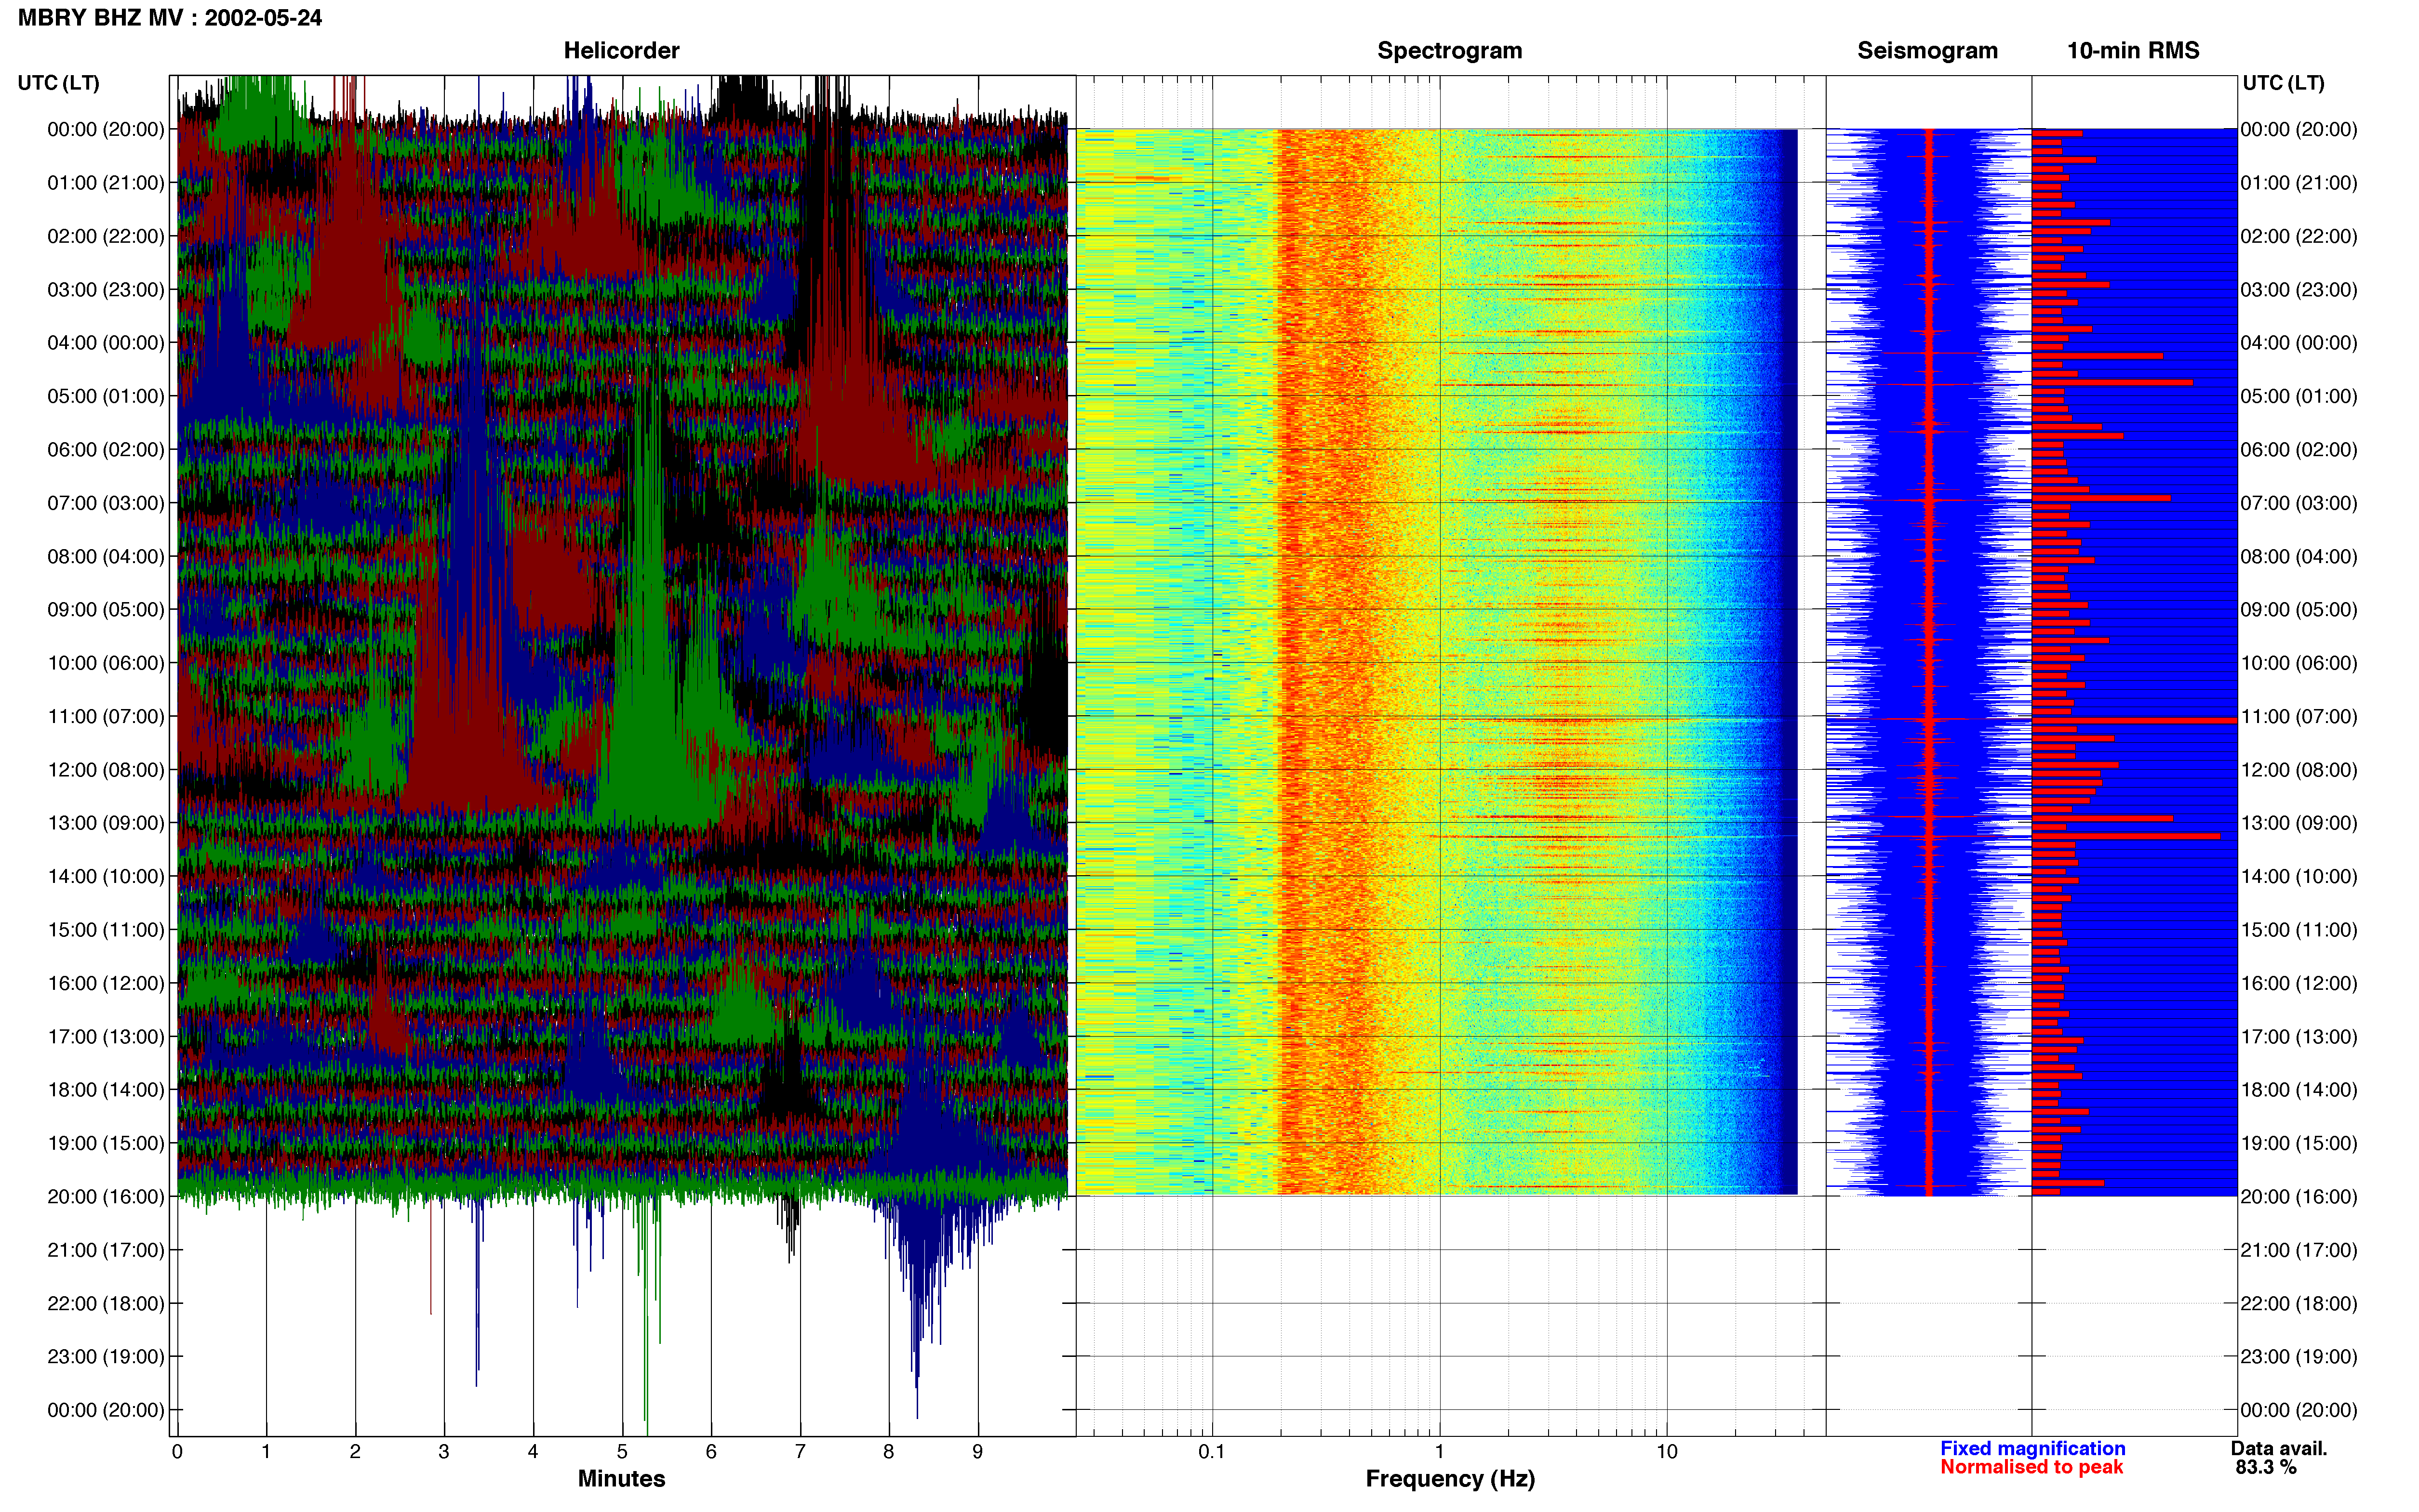The width and height of the screenshot is (2419, 1512).
Task: Click frequency axis tick '10'
Action: 1667,1452
